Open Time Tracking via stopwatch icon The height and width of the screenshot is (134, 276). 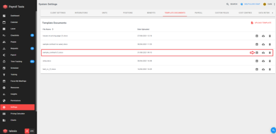4,62
